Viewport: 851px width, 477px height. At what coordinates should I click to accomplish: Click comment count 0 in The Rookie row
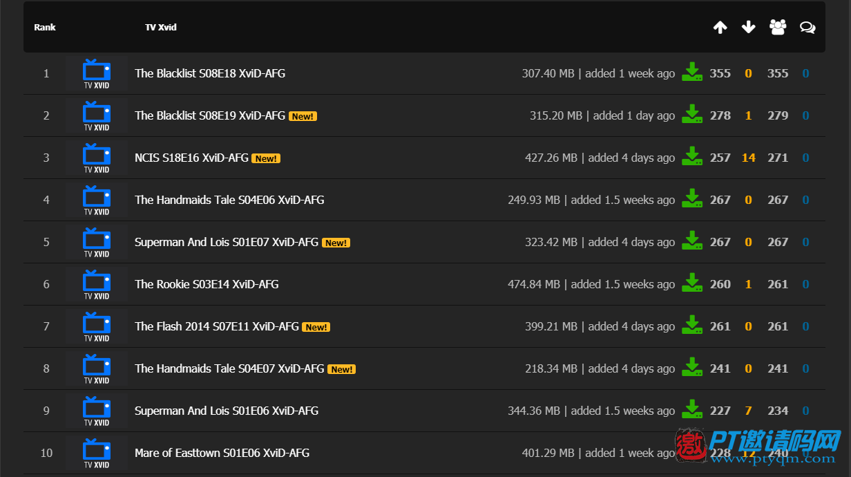(805, 284)
